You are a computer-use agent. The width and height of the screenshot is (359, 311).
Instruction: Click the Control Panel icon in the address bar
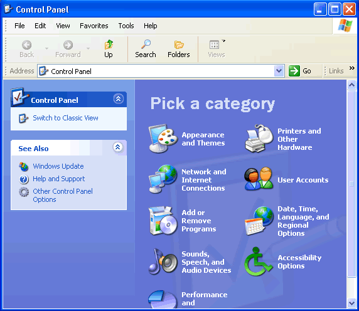[43, 71]
